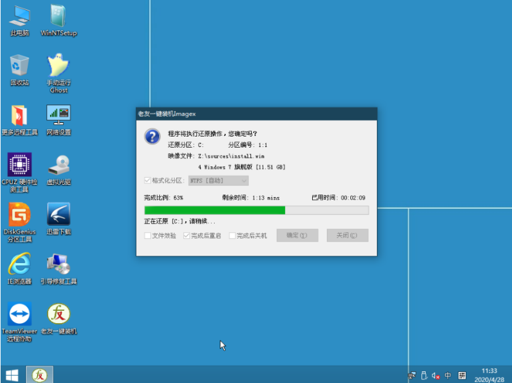Screen dimensions: 512x383
Task: Click the 虚拟光驱 desktop icon
Action: coord(59,170)
